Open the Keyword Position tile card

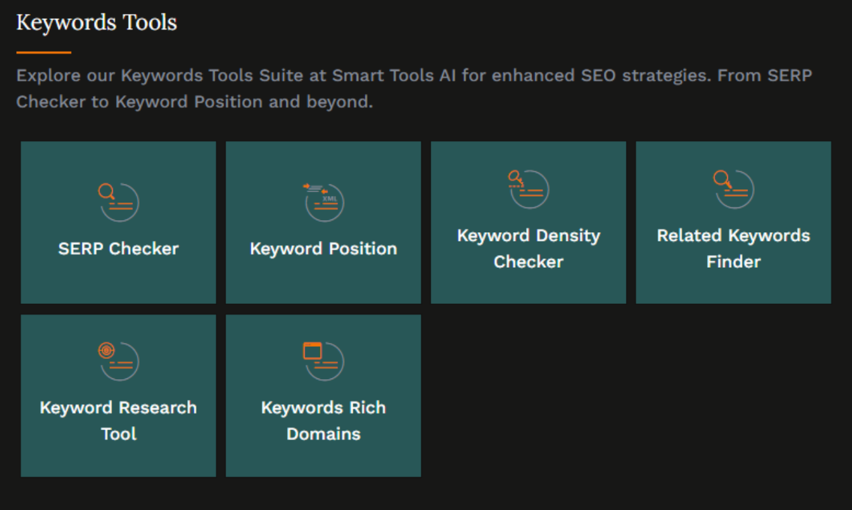coord(323,282)
